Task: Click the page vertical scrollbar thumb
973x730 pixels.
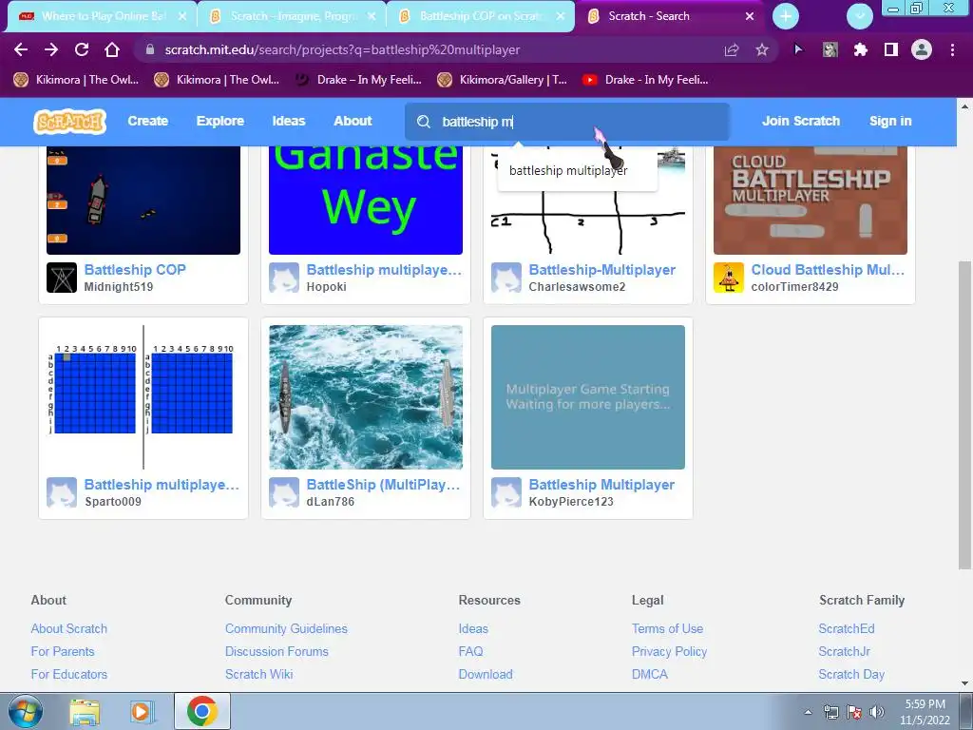Action: [x=964, y=414]
